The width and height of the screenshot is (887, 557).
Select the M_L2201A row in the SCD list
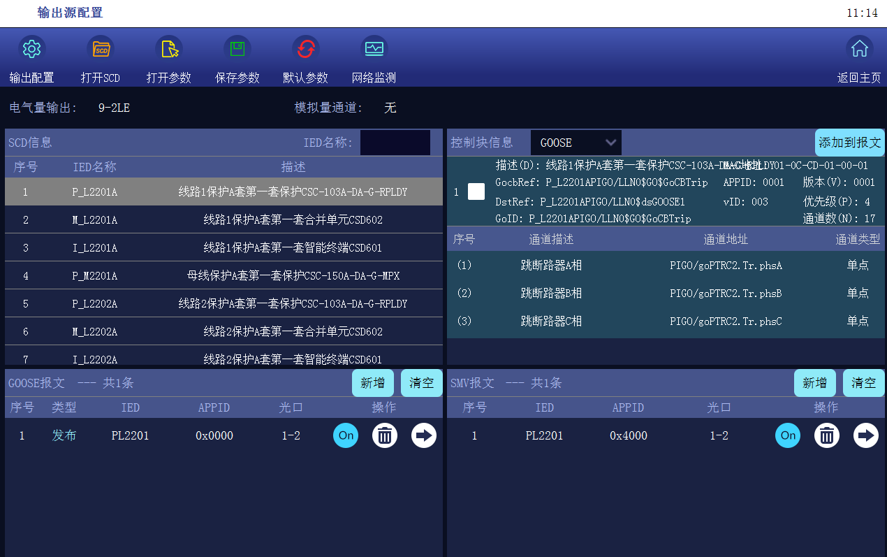click(223, 220)
